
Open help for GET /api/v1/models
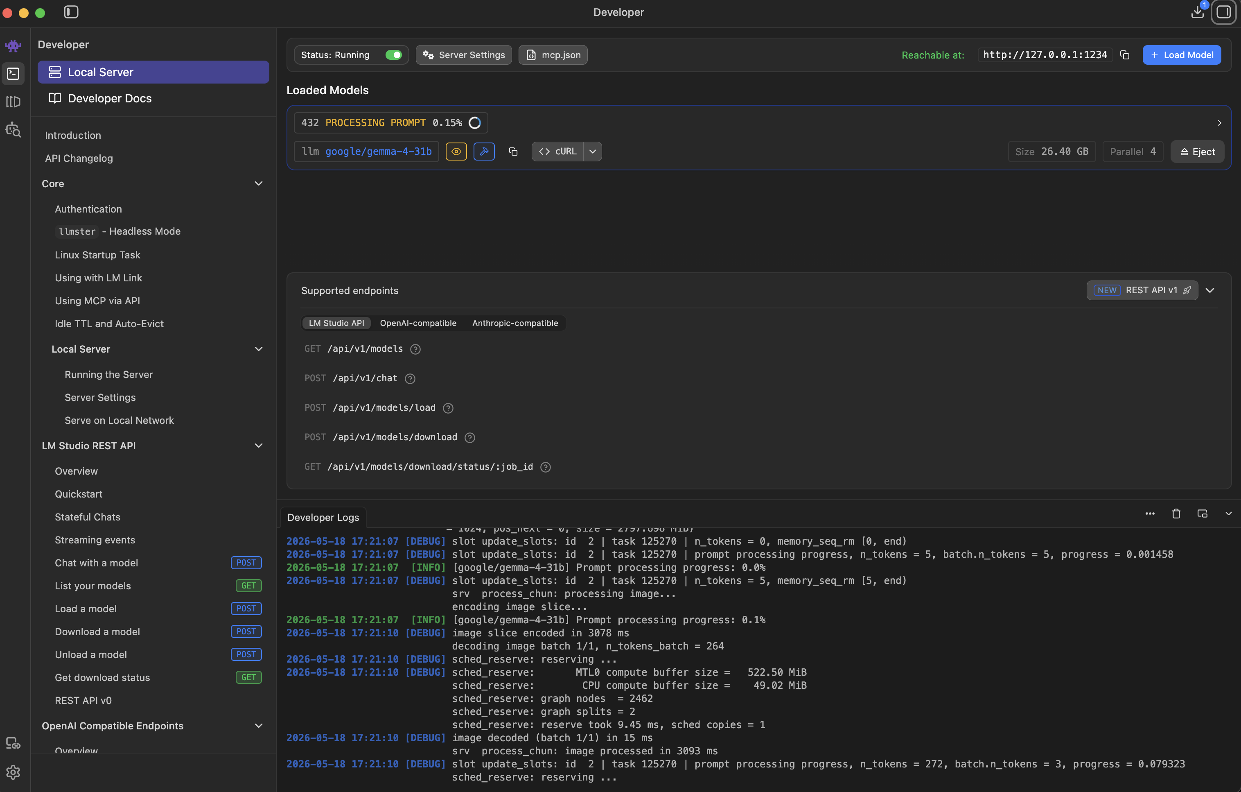point(415,349)
